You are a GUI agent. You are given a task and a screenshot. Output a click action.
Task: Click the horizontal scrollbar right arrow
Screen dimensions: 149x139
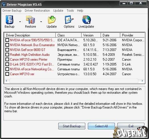pos(142,81)
